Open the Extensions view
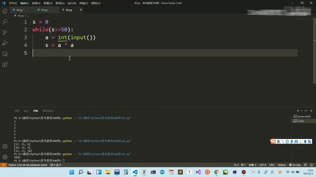Viewport: 316px width, 177px height. pyautogui.click(x=5, y=64)
